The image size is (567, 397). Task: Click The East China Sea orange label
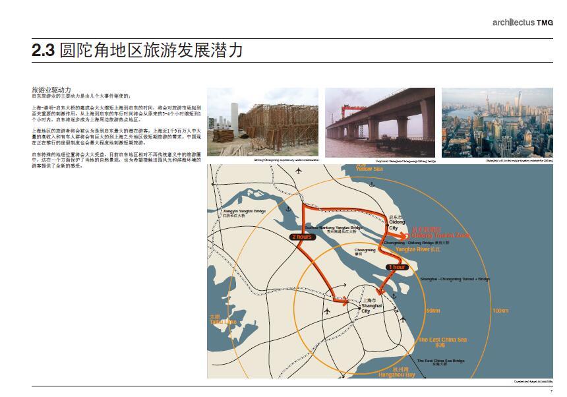[442, 342]
